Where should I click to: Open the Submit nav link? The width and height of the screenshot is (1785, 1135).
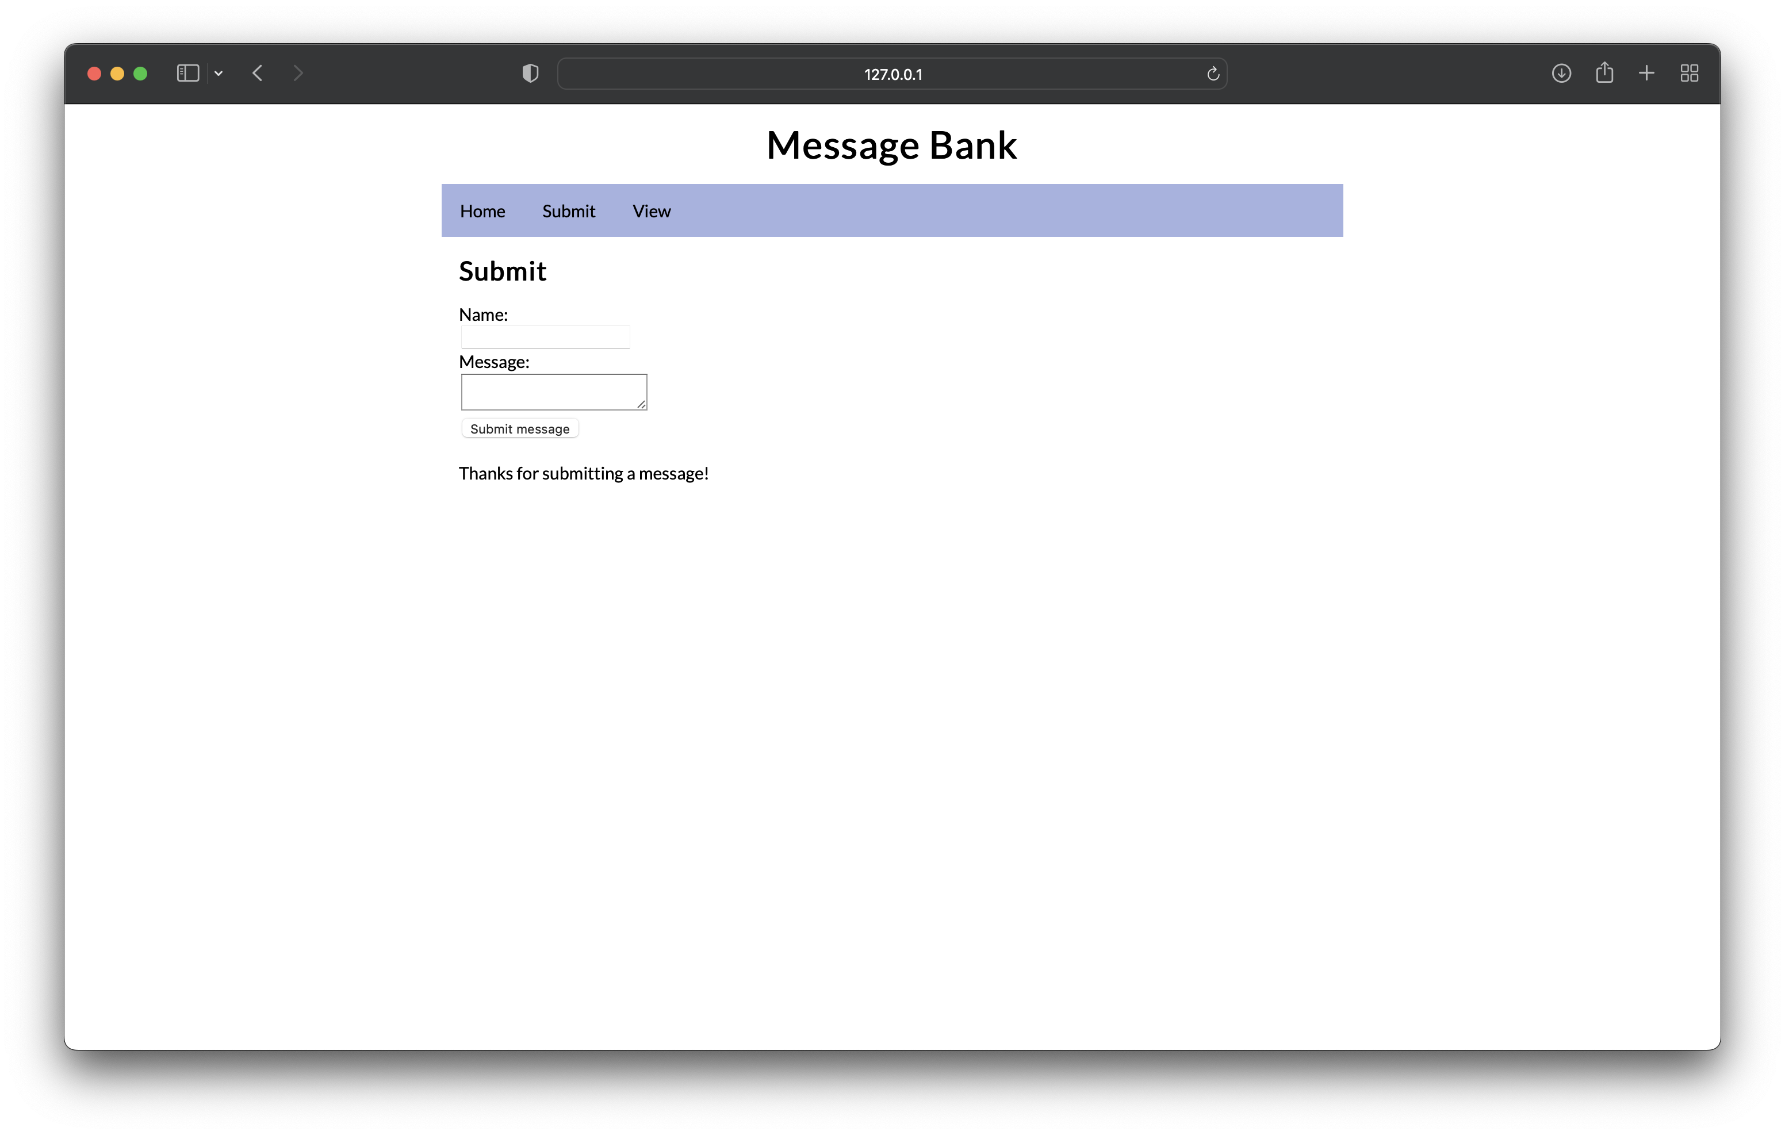[569, 211]
